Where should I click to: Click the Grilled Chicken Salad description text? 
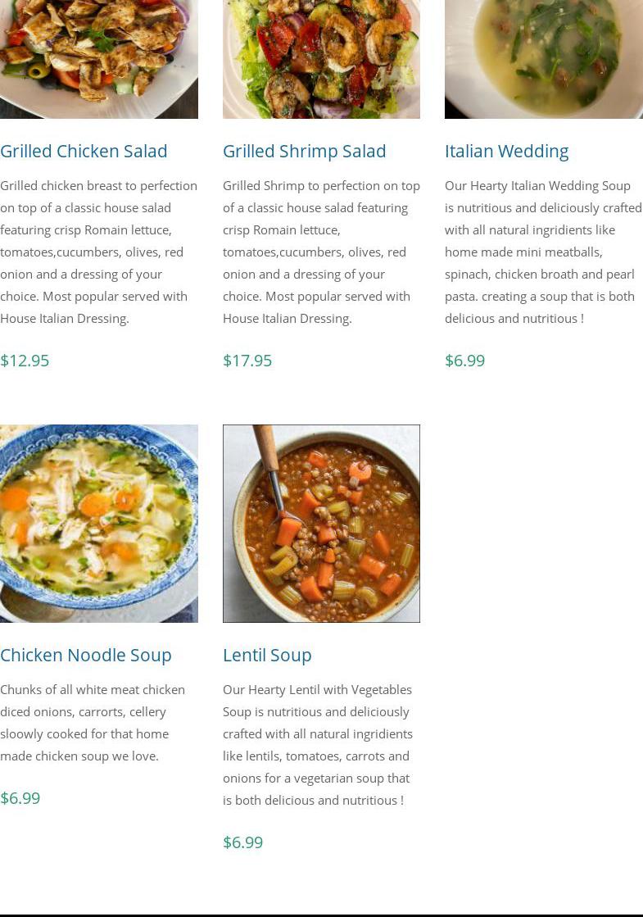pos(98,252)
